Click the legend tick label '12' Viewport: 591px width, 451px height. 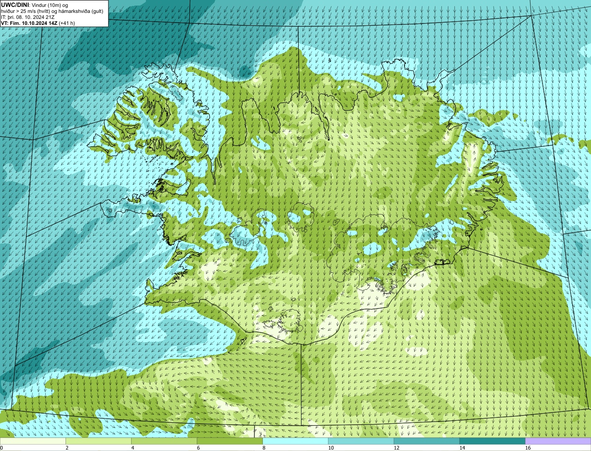point(397,448)
